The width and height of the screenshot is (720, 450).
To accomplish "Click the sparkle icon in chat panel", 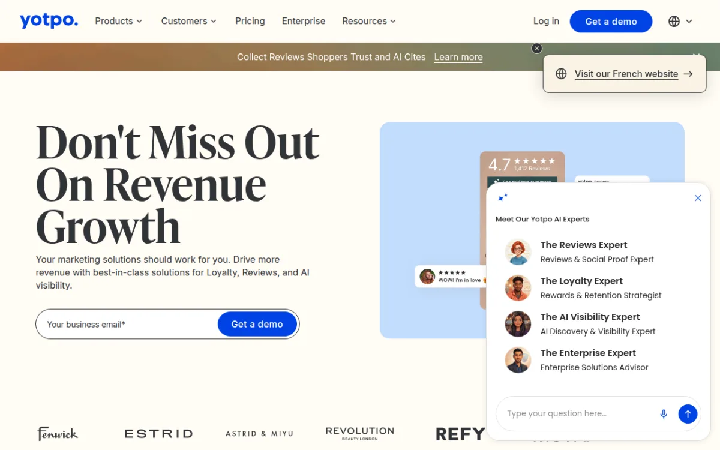I will pyautogui.click(x=503, y=197).
